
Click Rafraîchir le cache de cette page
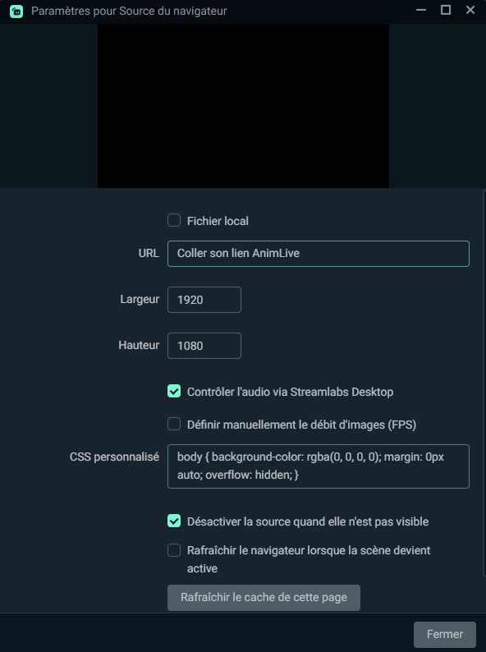tap(264, 598)
